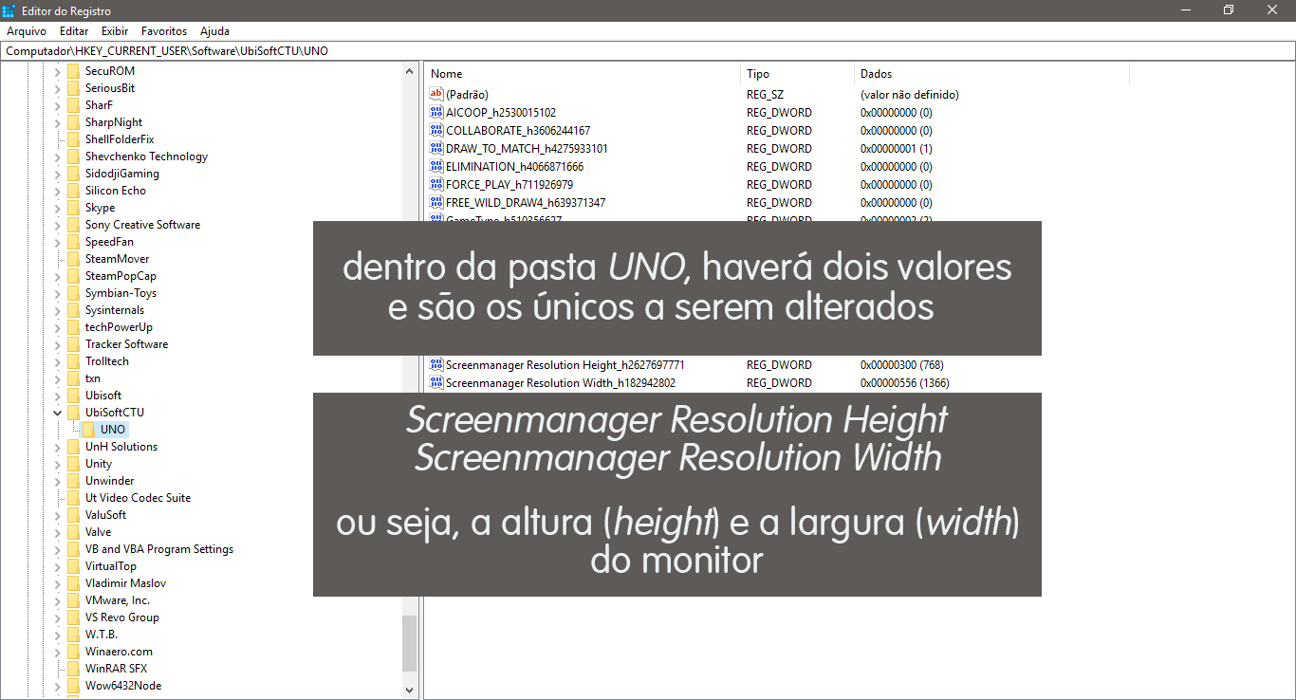
Task: Select the SteamMover folder icon
Action: click(73, 259)
